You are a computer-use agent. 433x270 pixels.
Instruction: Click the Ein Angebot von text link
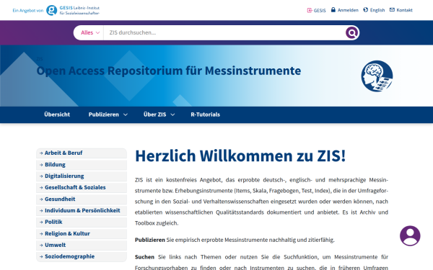pyautogui.click(x=28, y=11)
